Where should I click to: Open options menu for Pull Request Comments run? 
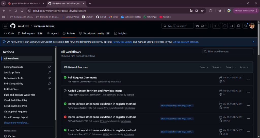(248, 79)
